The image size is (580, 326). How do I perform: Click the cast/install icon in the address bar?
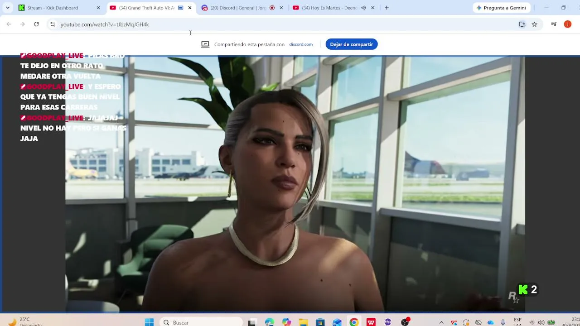[x=522, y=24]
